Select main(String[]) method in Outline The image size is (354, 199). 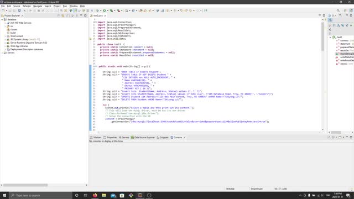[345, 54]
